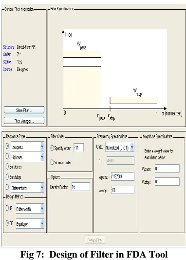Click the Wstop weight input field
Screen dimensions: 186x260
pyautogui.click(x=167, y=182)
